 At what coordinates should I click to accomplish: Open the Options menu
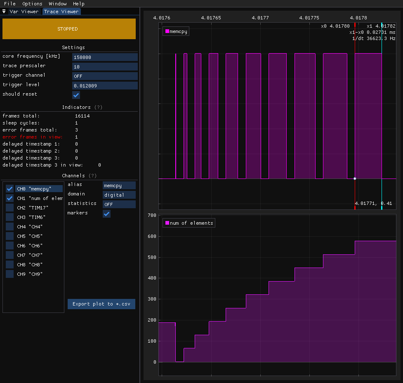pyautogui.click(x=32, y=4)
